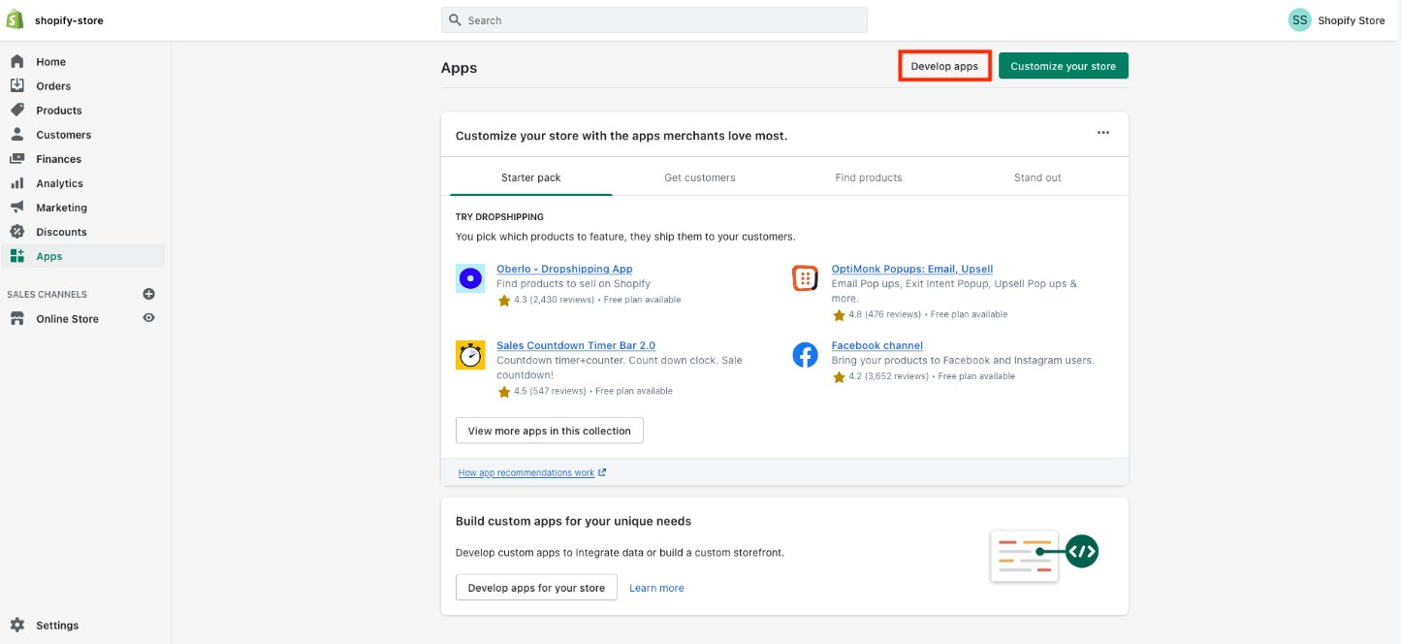Open the Analytics bar chart icon
This screenshot has width=1402, height=644.
[x=16, y=183]
